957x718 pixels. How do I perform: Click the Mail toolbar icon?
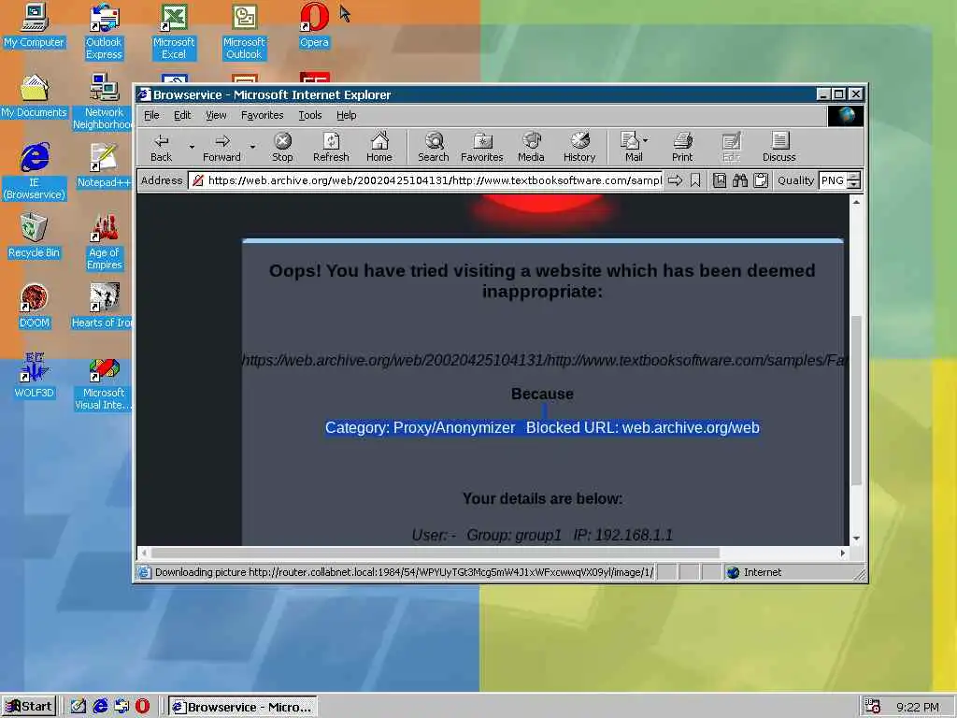click(x=632, y=147)
